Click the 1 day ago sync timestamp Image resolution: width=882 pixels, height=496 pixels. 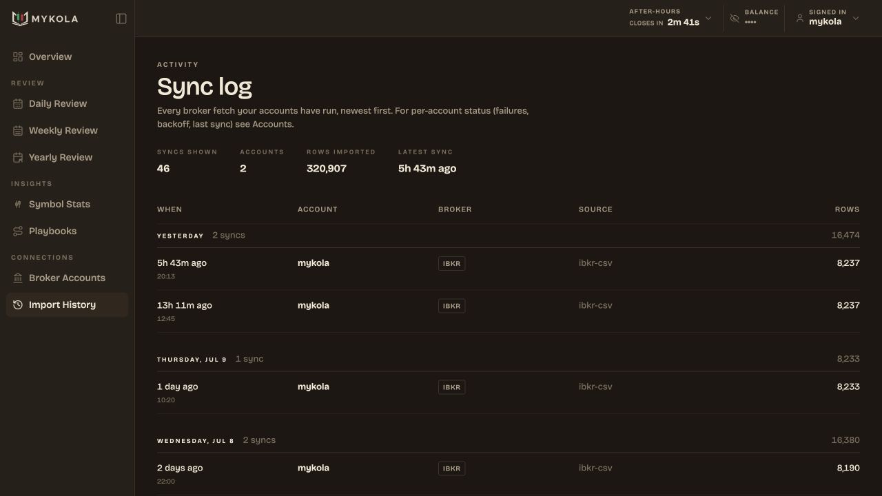[x=178, y=386]
